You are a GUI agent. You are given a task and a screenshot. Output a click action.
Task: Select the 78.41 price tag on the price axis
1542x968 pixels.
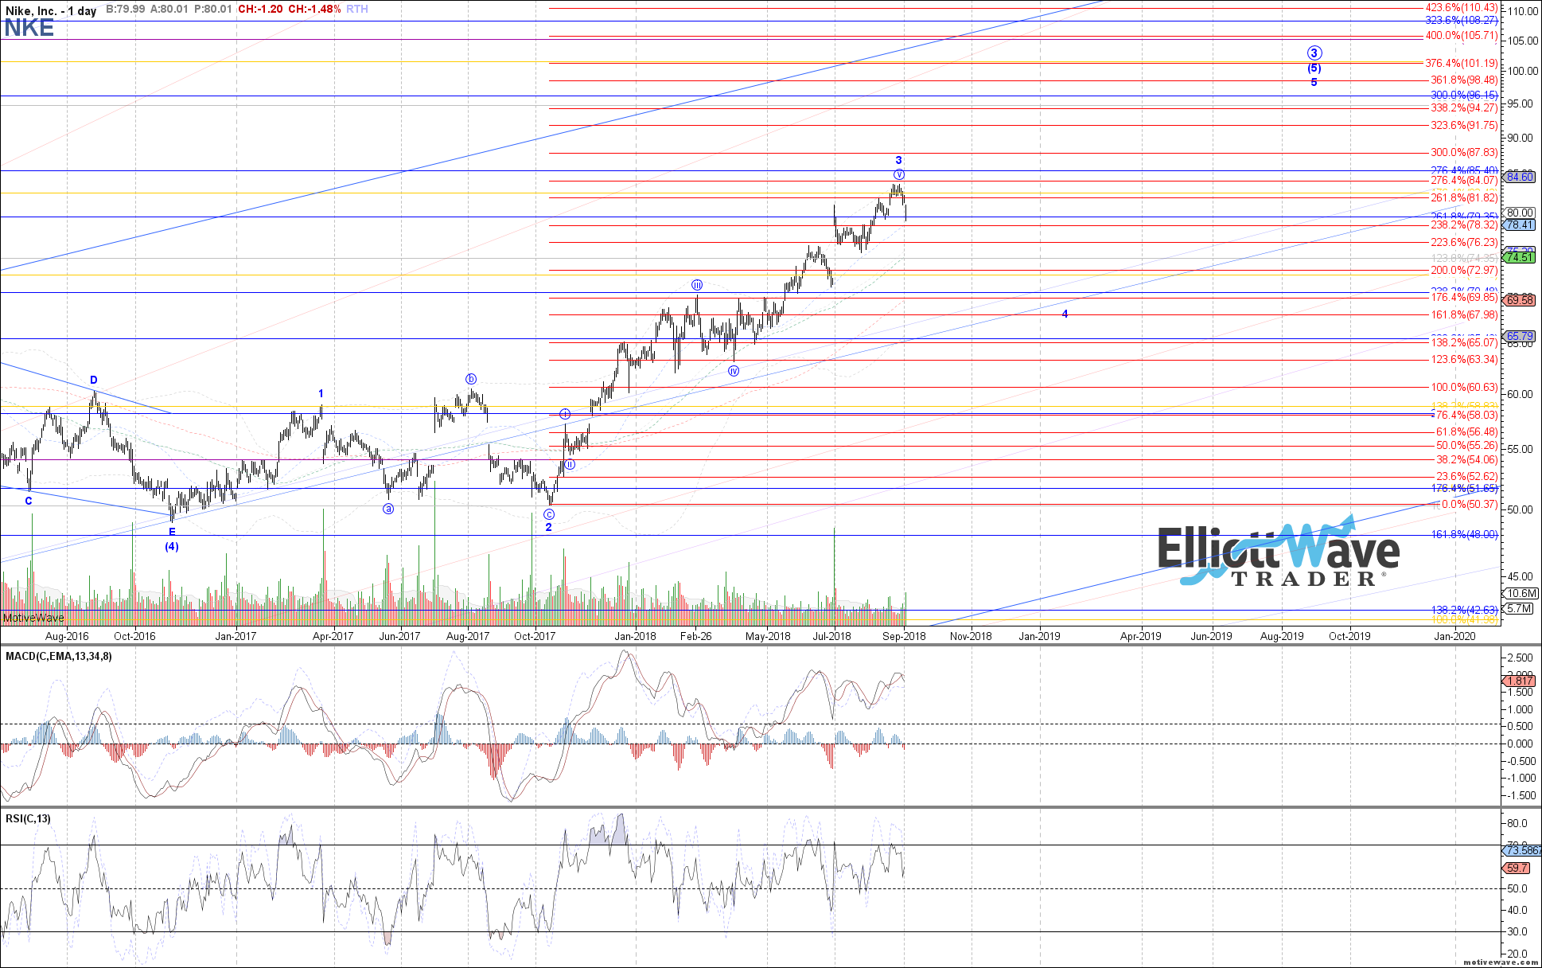[x=1521, y=225]
